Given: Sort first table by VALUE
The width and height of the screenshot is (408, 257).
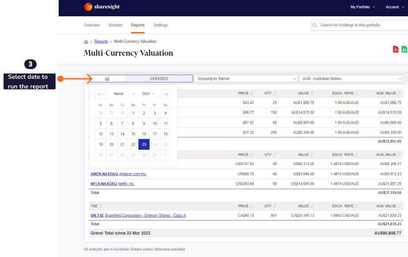Looking at the screenshot, I should [312, 93].
